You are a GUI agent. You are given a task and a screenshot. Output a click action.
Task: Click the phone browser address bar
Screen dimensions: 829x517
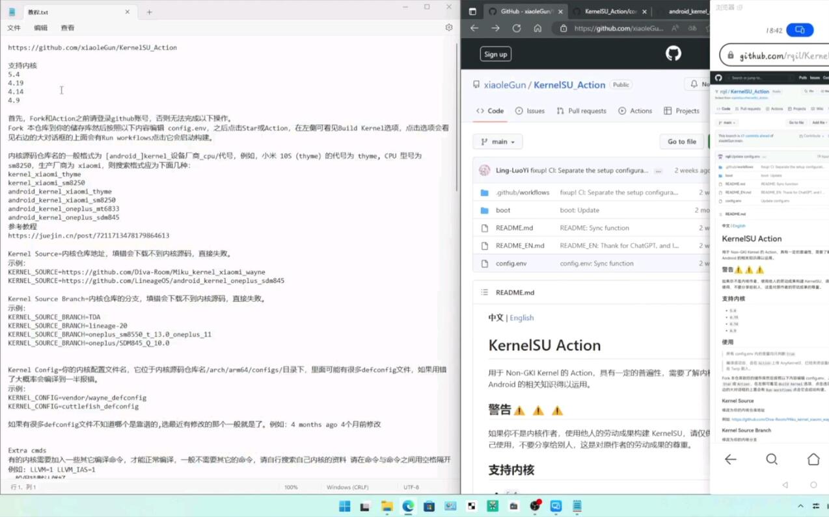(774, 56)
